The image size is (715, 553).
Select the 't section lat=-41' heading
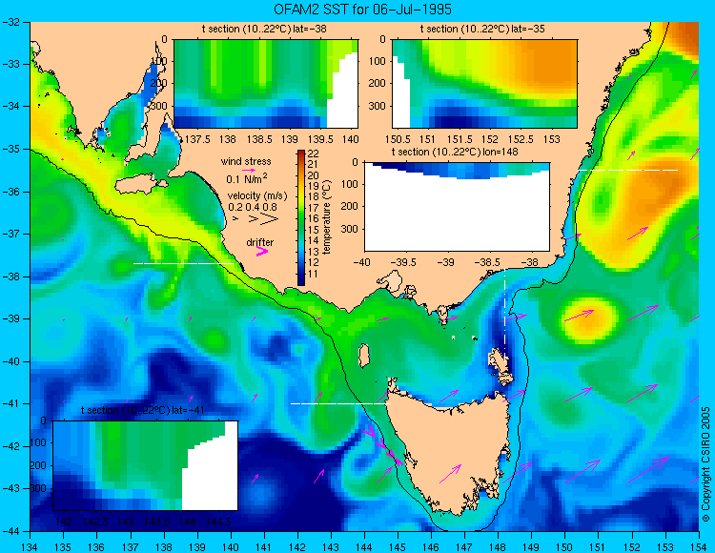pyautogui.click(x=143, y=410)
